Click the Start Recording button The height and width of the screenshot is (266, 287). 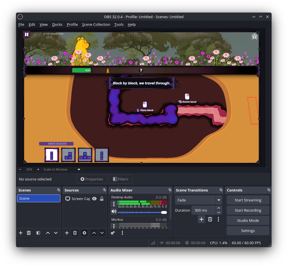pos(248,210)
